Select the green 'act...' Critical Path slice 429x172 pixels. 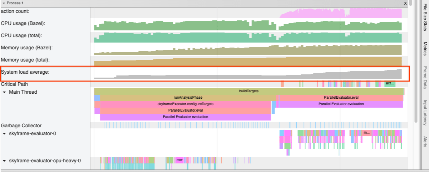tap(390, 84)
